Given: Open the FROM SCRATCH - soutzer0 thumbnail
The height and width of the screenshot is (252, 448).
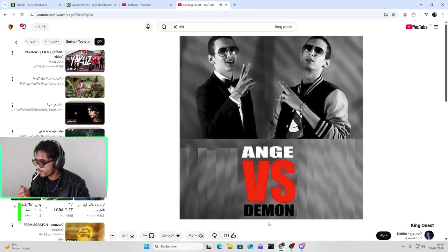Looking at the screenshot, I should tap(85, 232).
